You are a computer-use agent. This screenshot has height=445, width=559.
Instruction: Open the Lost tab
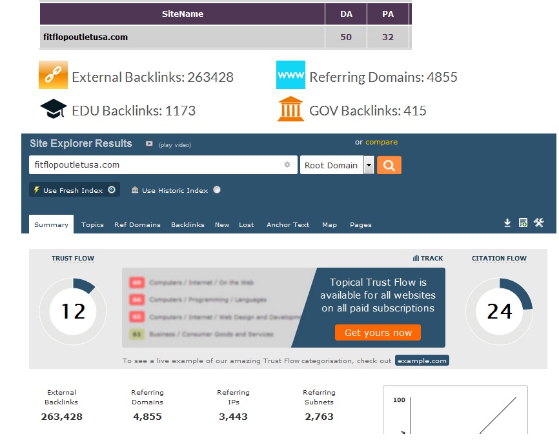(247, 225)
